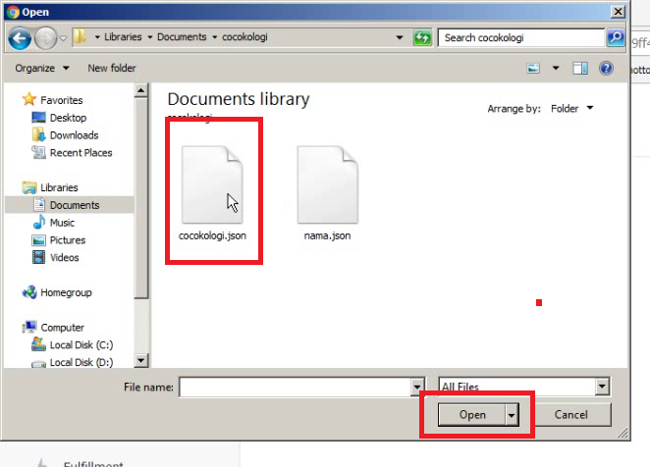This screenshot has width=650, height=467.
Task: Open the address bar history dropdown
Action: click(x=400, y=37)
